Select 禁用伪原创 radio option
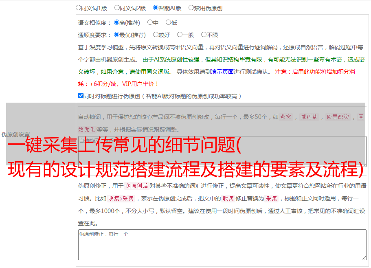 [x=191, y=8]
